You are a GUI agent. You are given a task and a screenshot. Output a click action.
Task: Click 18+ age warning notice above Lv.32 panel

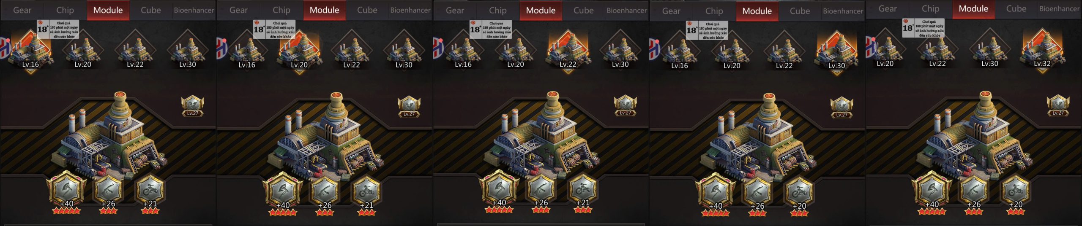point(923,28)
